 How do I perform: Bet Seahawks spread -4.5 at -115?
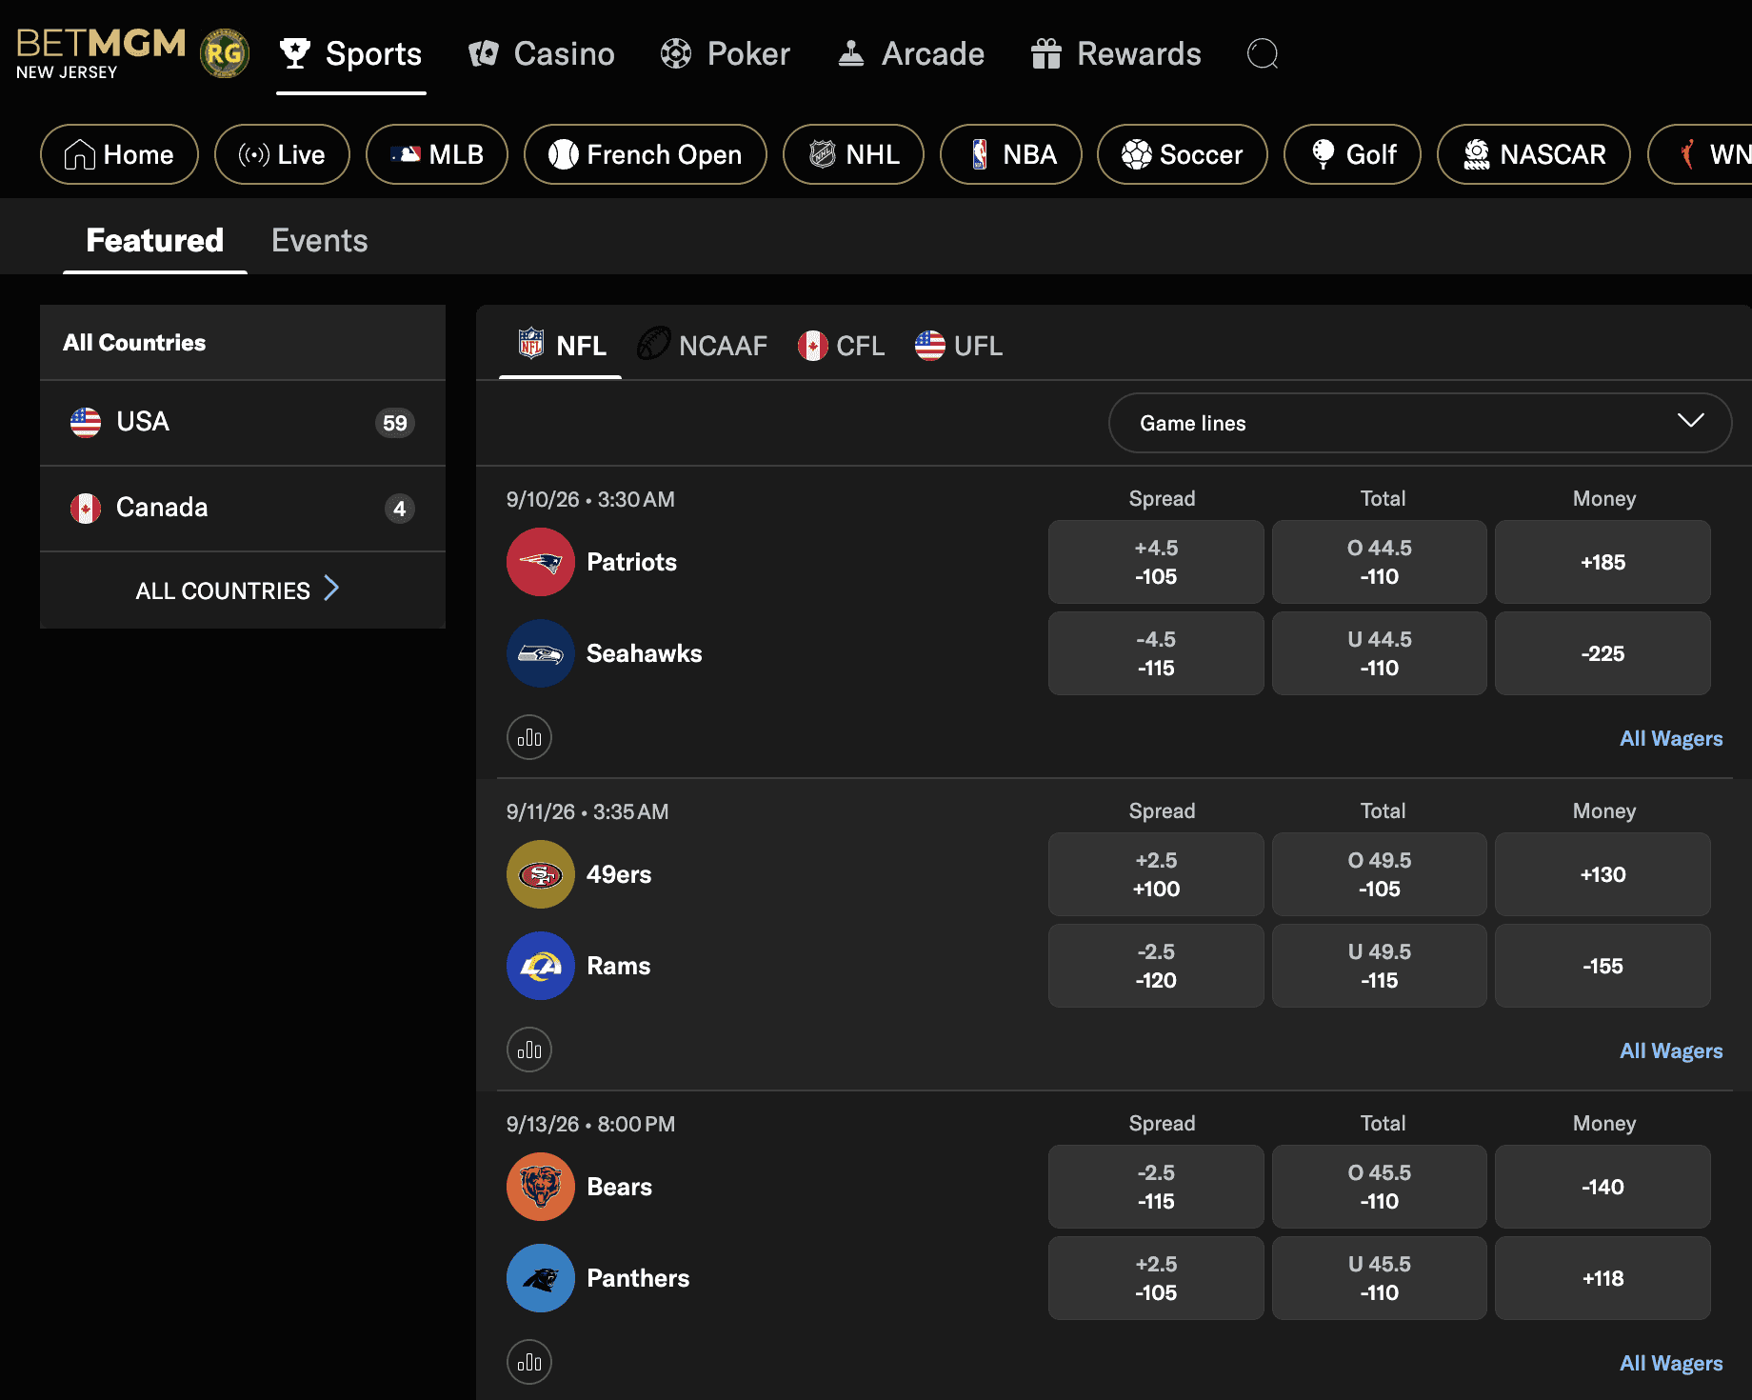point(1156,653)
